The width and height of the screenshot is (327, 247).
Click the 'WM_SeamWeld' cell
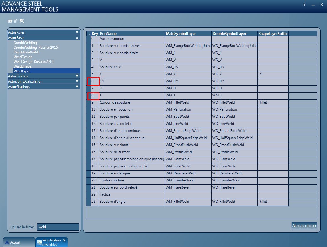(x=188, y=166)
